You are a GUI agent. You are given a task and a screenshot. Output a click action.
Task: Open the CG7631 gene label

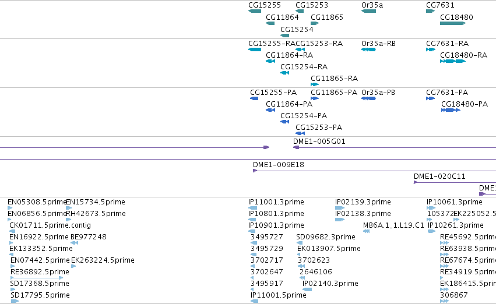tap(440, 5)
